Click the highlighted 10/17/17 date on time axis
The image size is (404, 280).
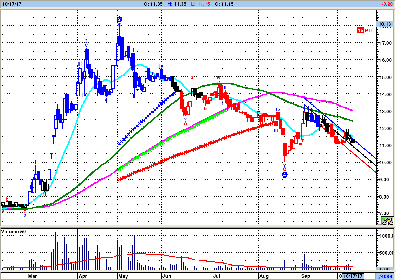tap(353, 276)
